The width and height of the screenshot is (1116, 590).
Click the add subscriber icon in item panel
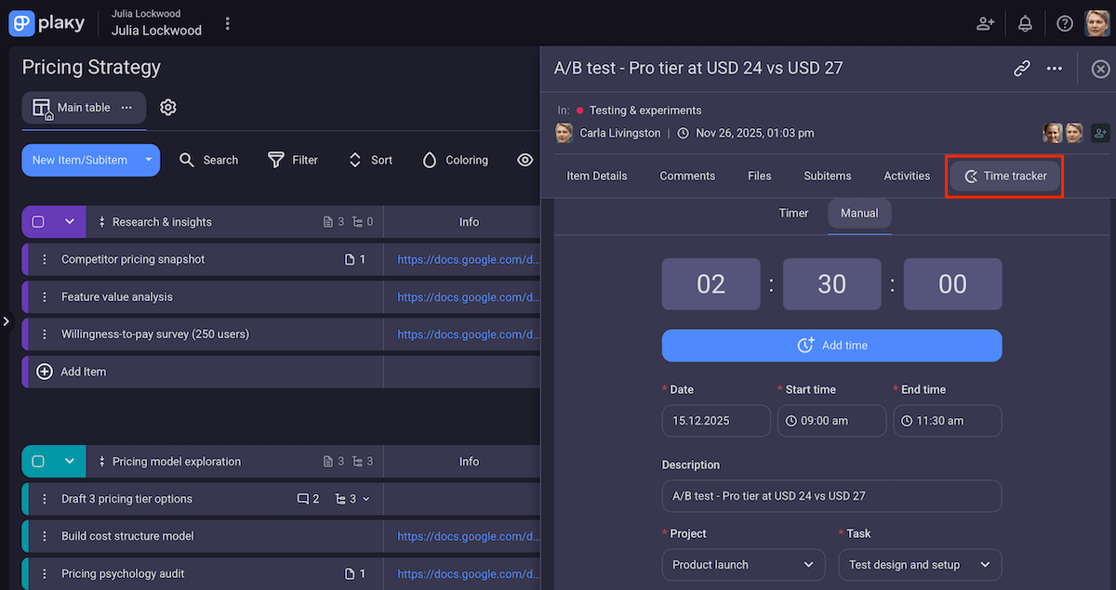coord(1100,133)
